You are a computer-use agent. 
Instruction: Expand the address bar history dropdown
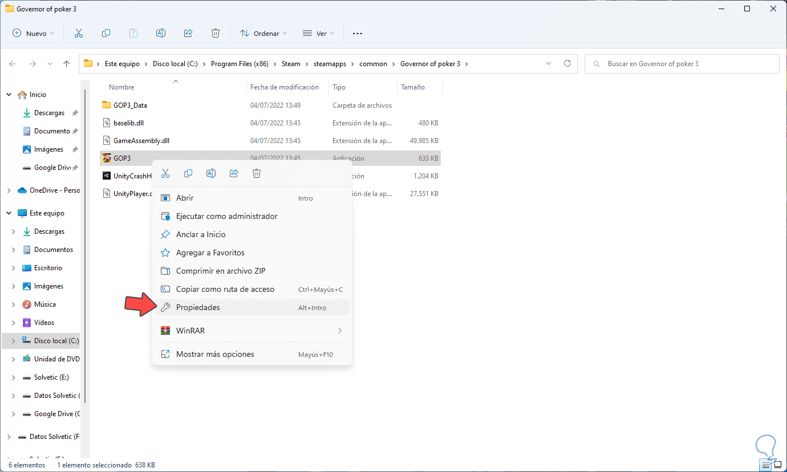[549, 63]
